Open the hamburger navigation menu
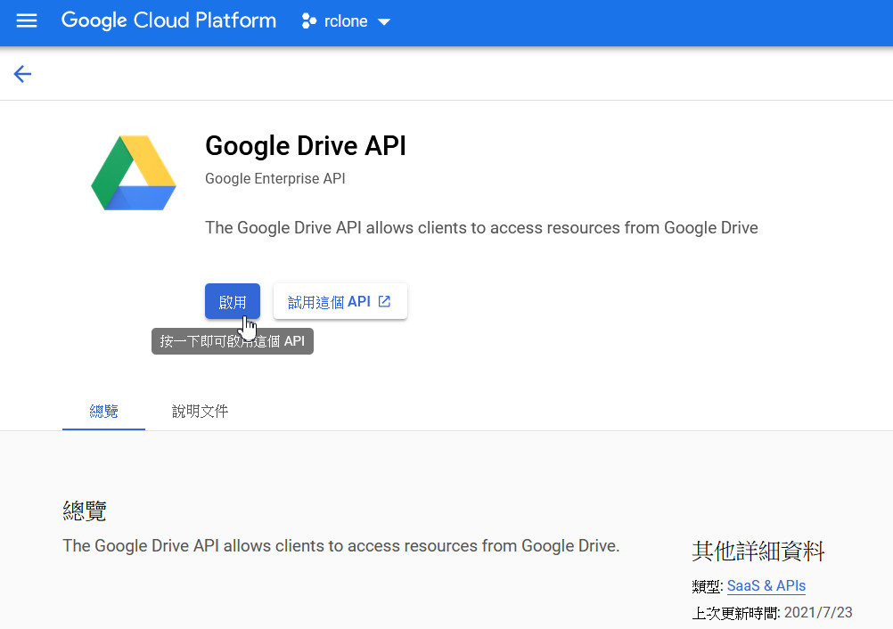This screenshot has height=629, width=893. (x=27, y=20)
